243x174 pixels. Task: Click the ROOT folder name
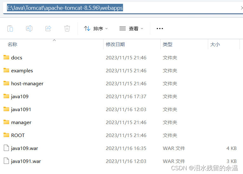pos(18,135)
